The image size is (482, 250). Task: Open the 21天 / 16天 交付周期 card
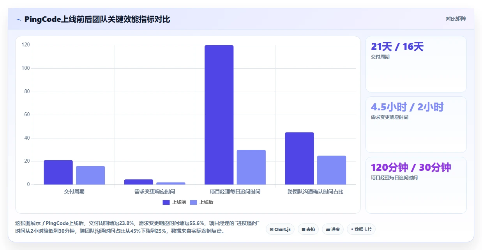point(416,64)
